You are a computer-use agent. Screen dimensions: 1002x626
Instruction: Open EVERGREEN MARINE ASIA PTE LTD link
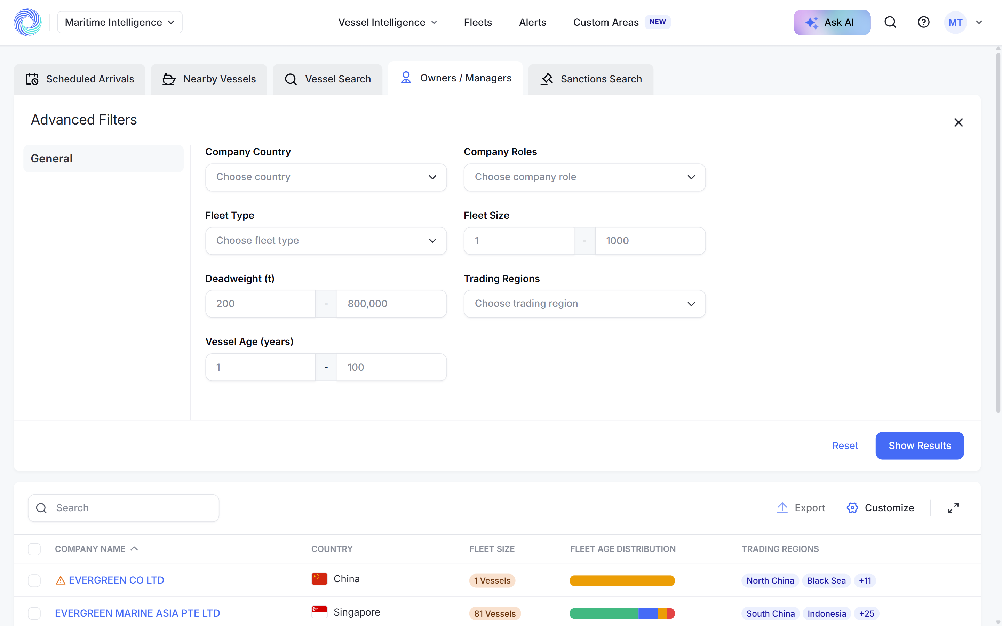pos(137,613)
